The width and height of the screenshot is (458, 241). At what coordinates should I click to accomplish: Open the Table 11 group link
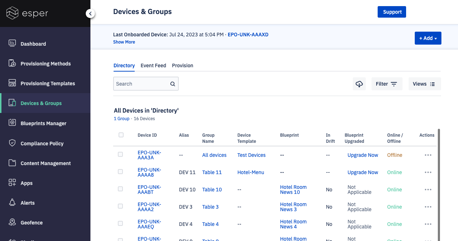[212, 172]
